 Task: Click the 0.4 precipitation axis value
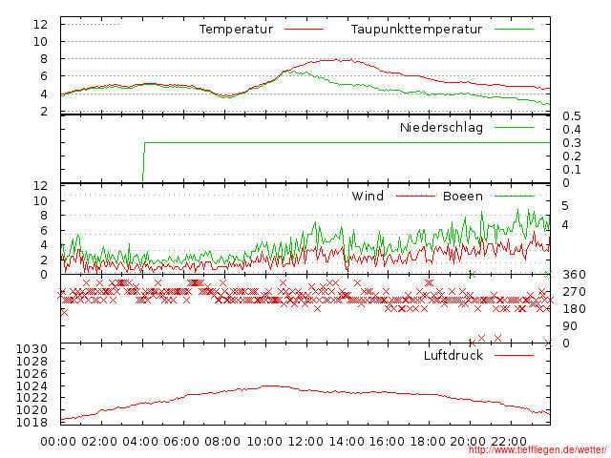click(x=572, y=130)
